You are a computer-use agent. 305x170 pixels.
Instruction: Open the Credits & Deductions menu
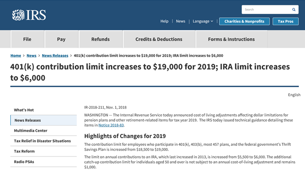pos(159,39)
